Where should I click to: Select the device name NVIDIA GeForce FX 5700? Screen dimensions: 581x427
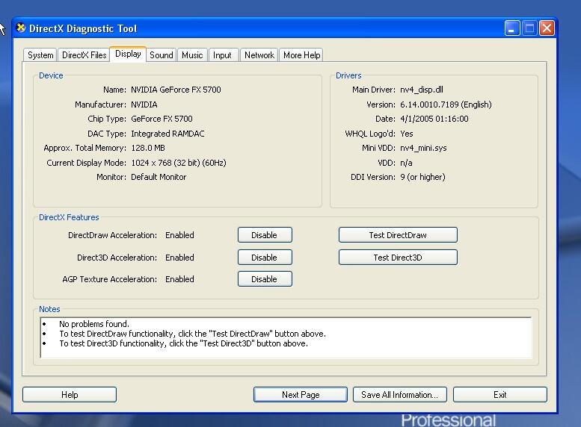click(x=176, y=90)
